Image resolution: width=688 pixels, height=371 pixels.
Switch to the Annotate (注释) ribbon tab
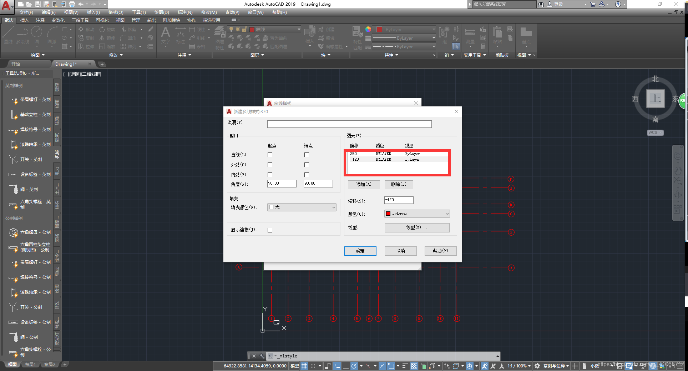click(x=40, y=20)
